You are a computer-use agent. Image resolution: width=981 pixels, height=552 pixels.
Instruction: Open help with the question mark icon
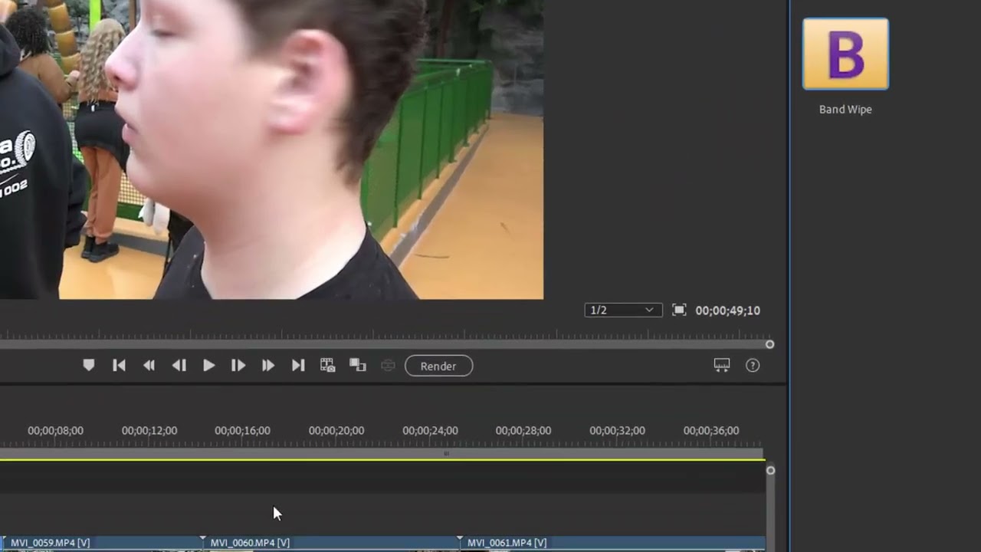click(x=753, y=366)
